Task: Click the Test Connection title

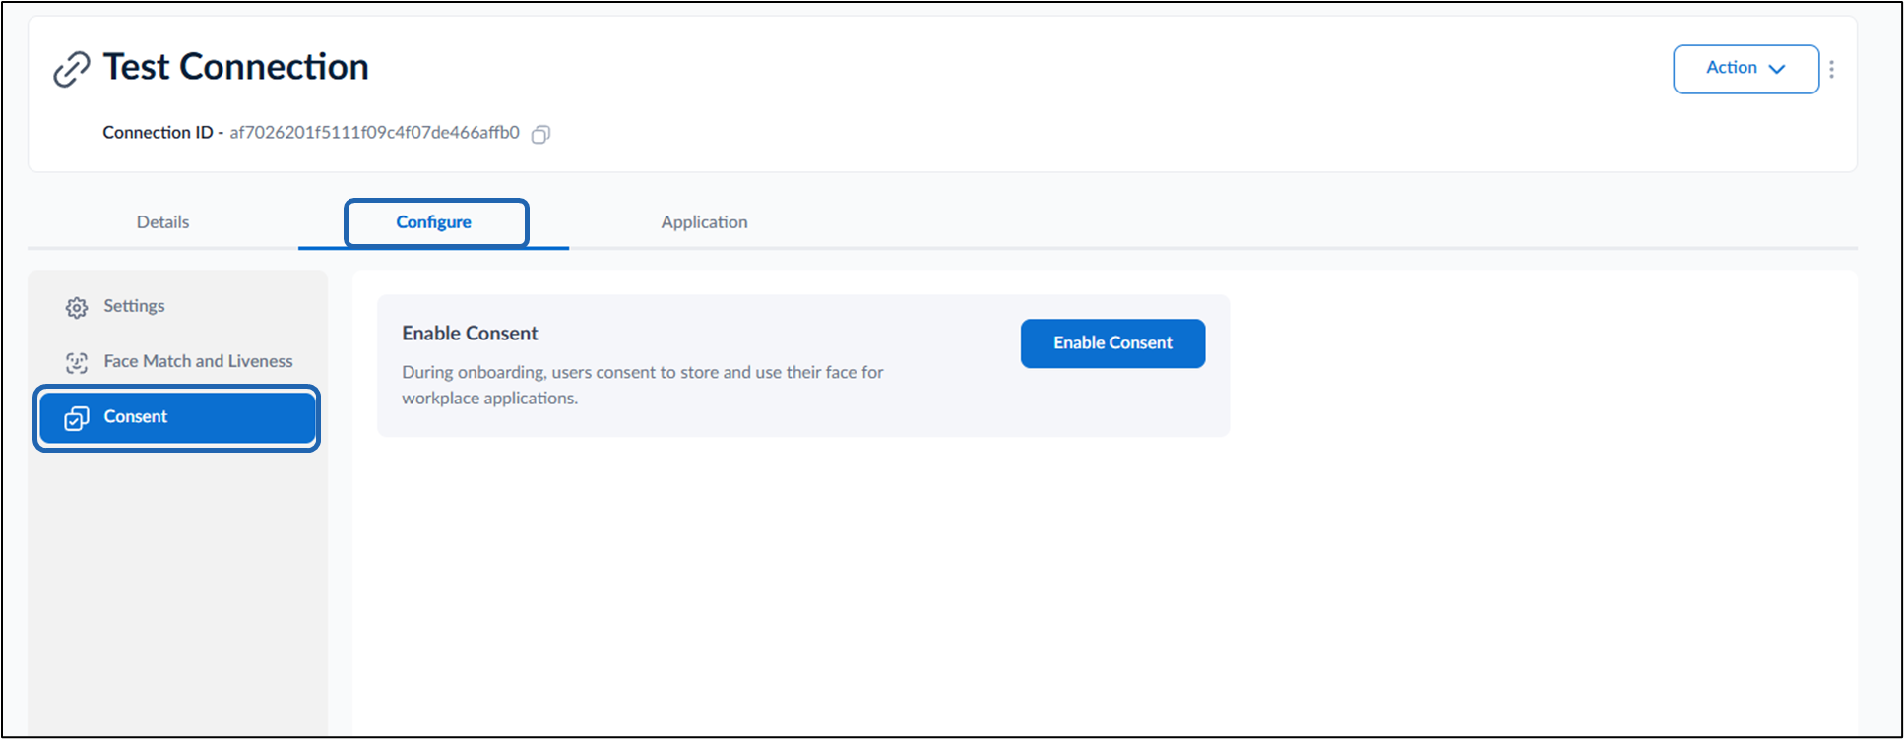Action: 236,67
